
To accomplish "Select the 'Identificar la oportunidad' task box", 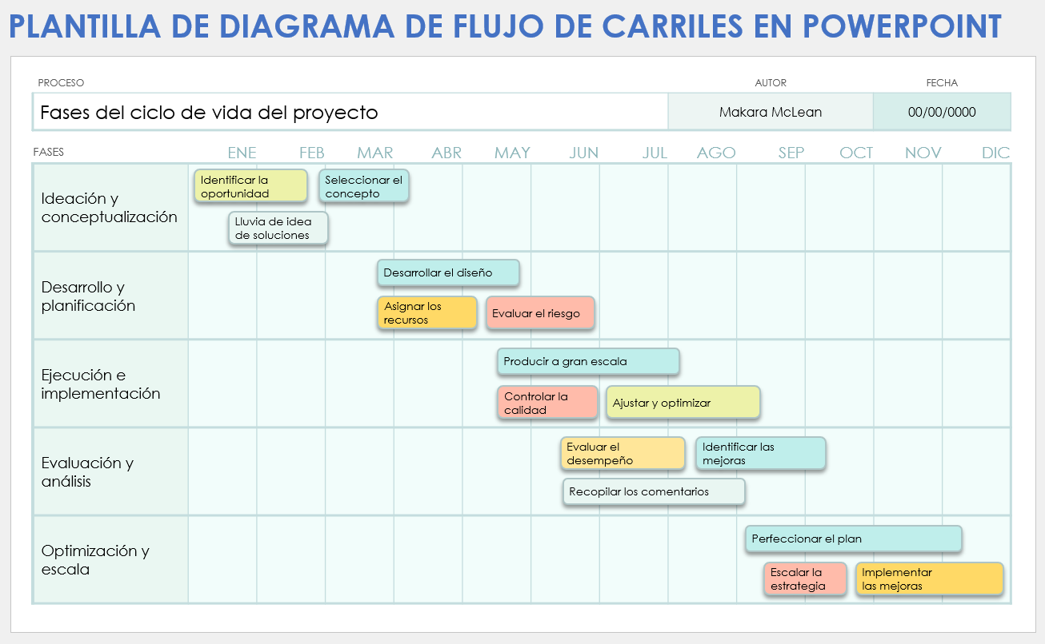I will click(x=250, y=185).
